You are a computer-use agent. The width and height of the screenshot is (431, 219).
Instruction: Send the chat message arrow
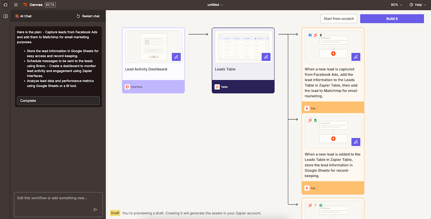point(95,209)
